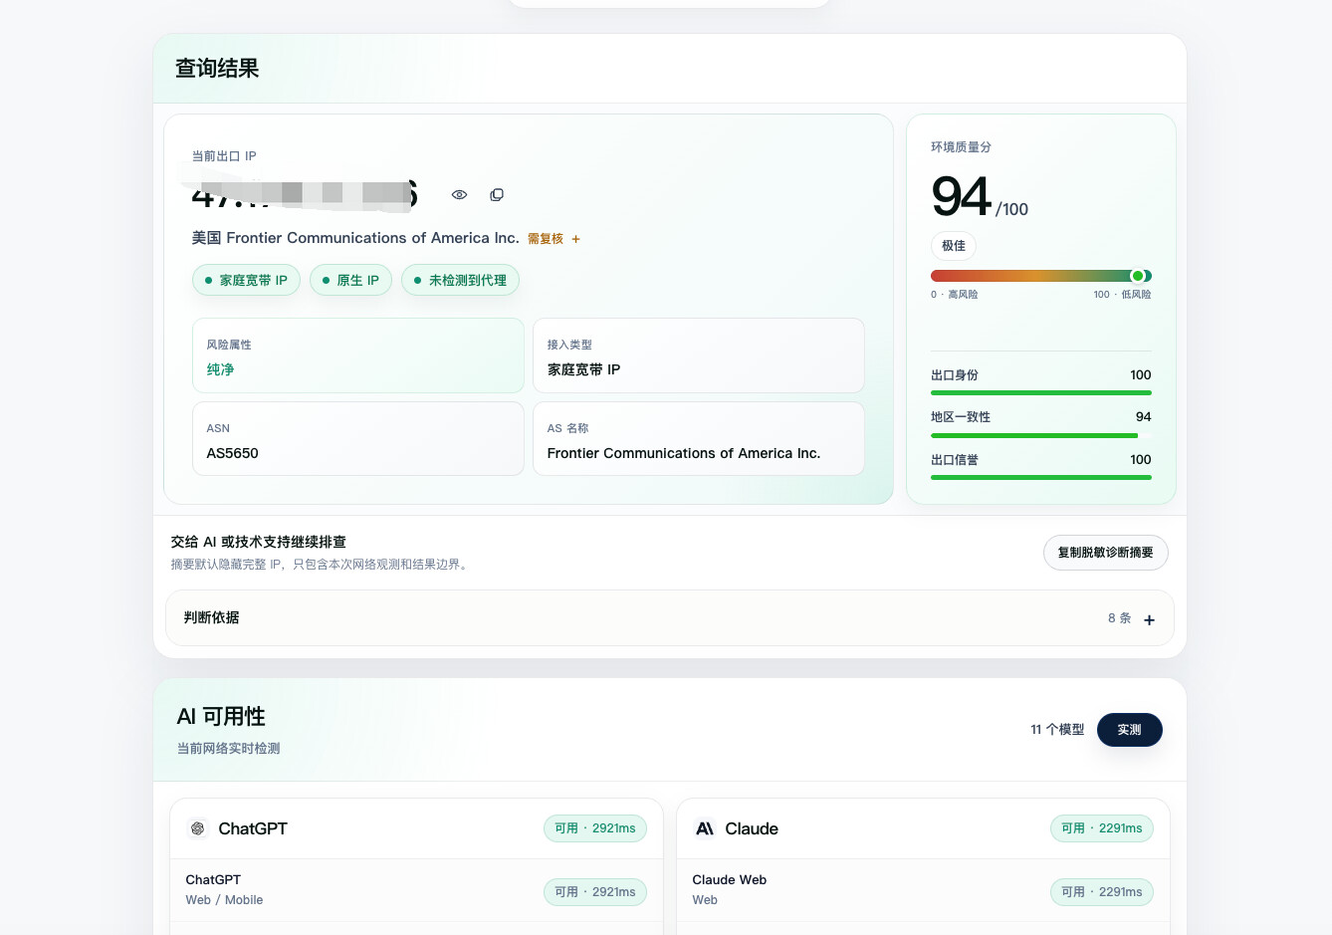The height and width of the screenshot is (935, 1332).
Task: Click the 家庭宽带 IP green tag
Action: tap(246, 281)
